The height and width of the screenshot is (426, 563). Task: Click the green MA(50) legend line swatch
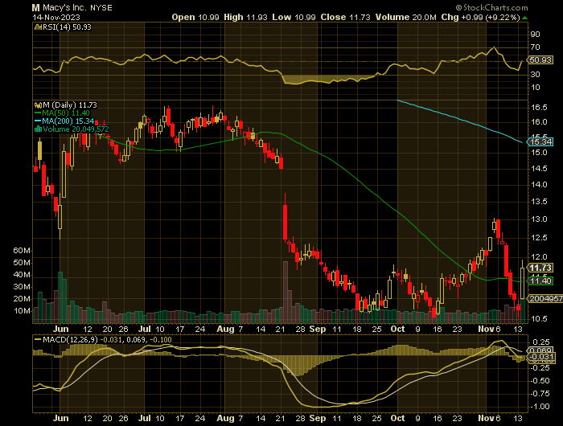click(x=38, y=113)
